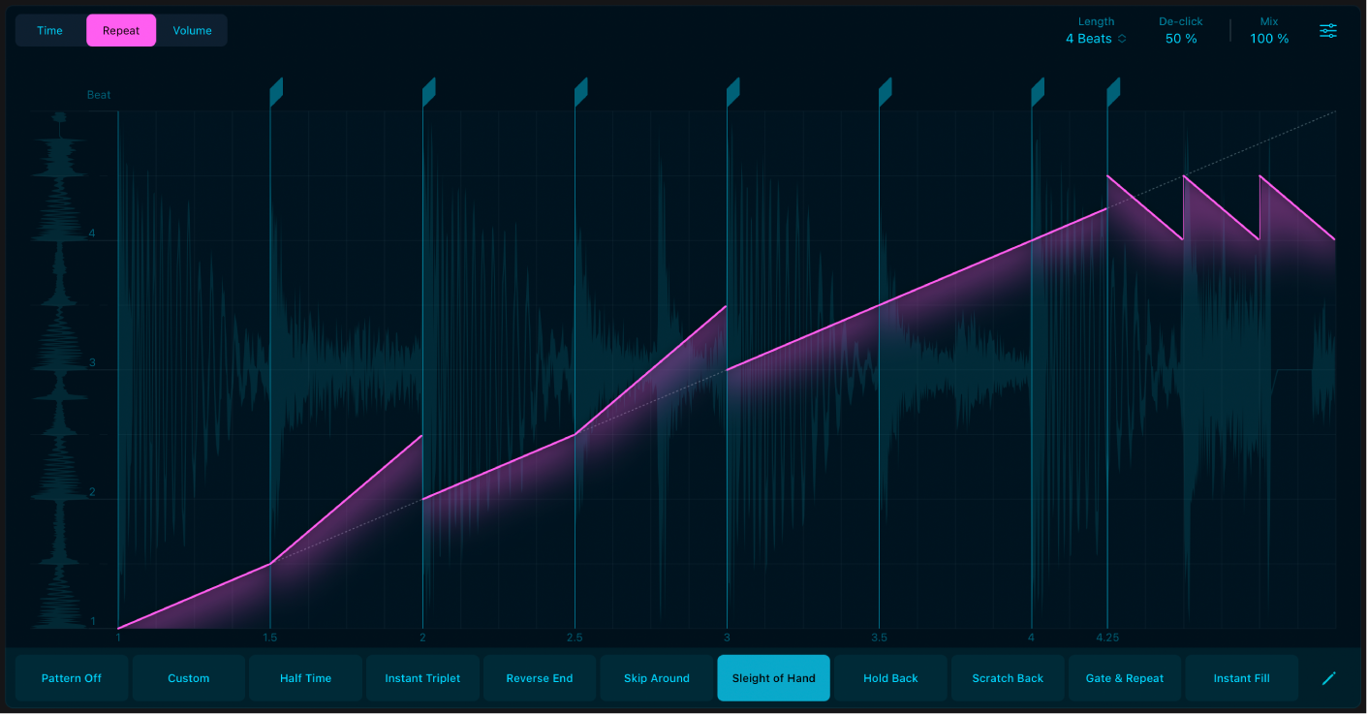Screen dimensions: 1368x715
Task: Toggle the Pattern Off preset
Action: coord(71,677)
